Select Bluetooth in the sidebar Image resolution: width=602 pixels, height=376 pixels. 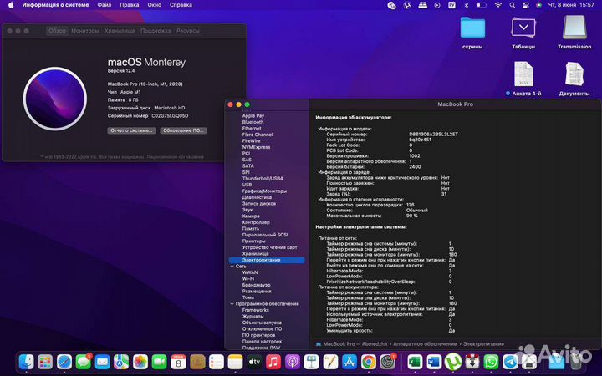[x=253, y=122]
